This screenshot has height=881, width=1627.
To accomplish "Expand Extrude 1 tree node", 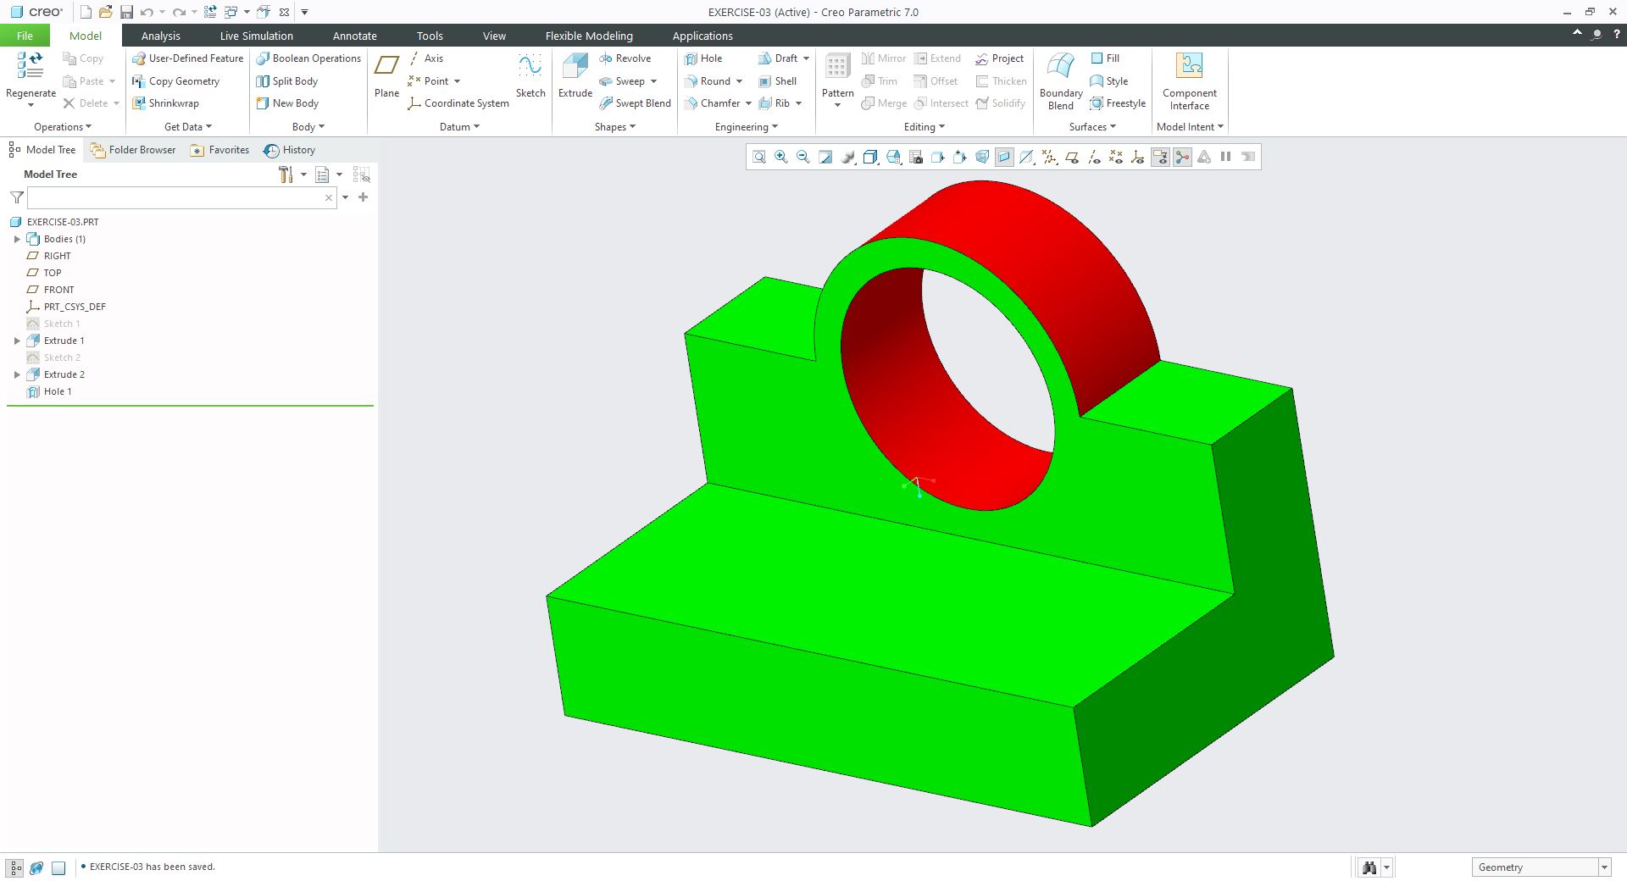I will coord(17,341).
